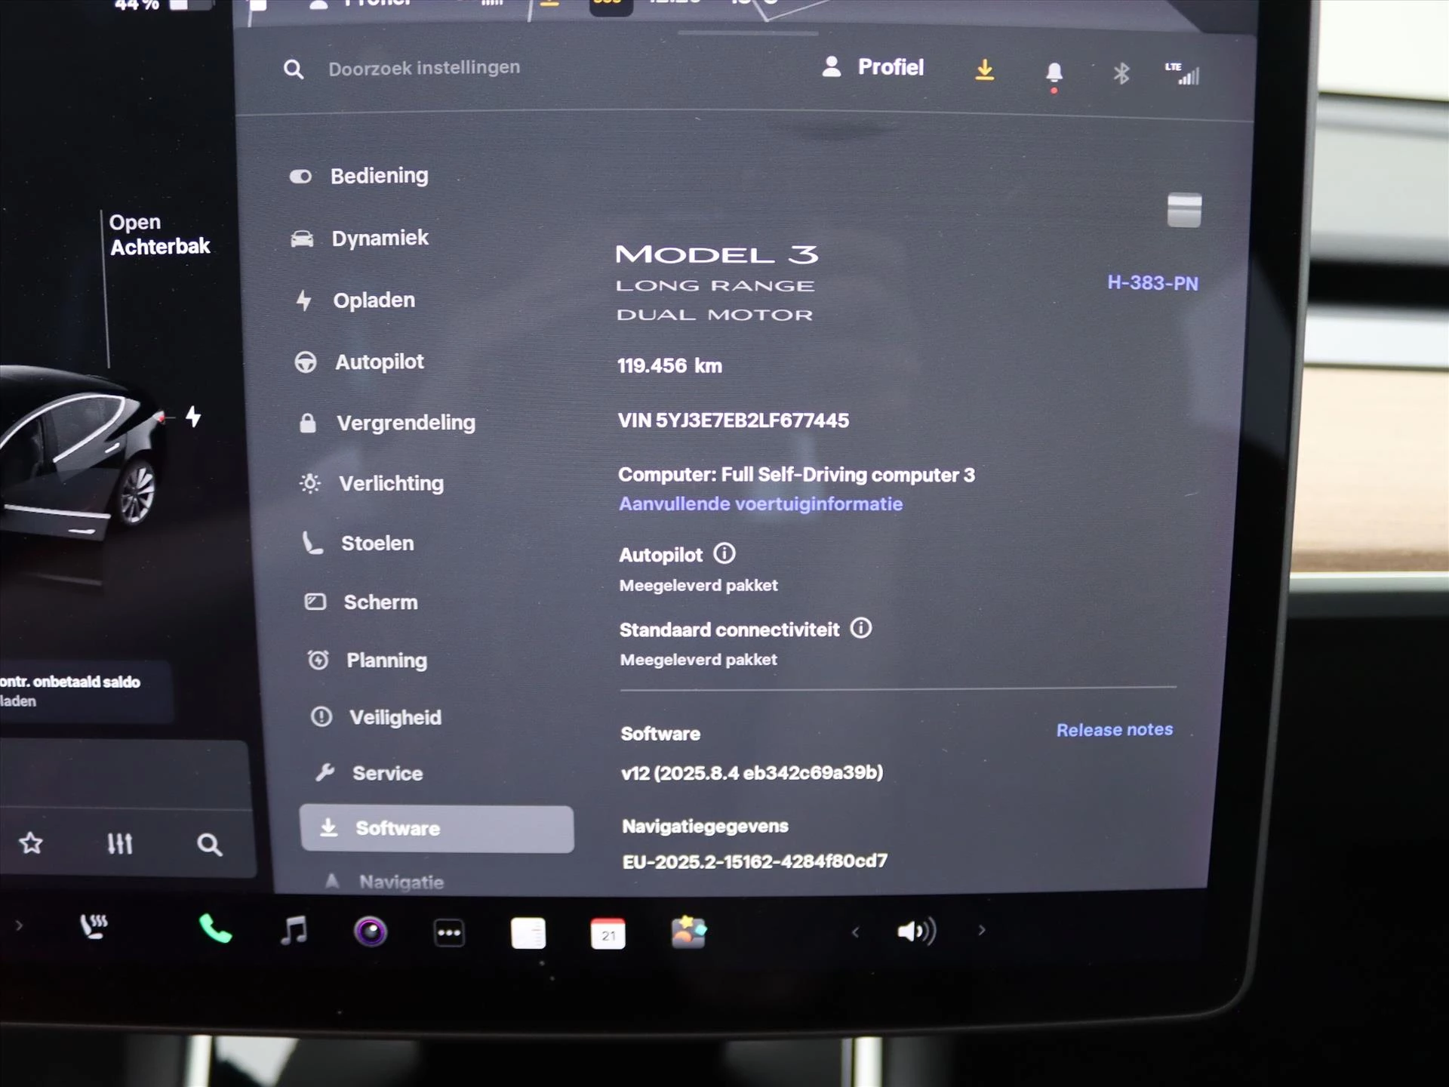
Task: Tap info icon beside Standaard connectiviteit
Action: 861,628
